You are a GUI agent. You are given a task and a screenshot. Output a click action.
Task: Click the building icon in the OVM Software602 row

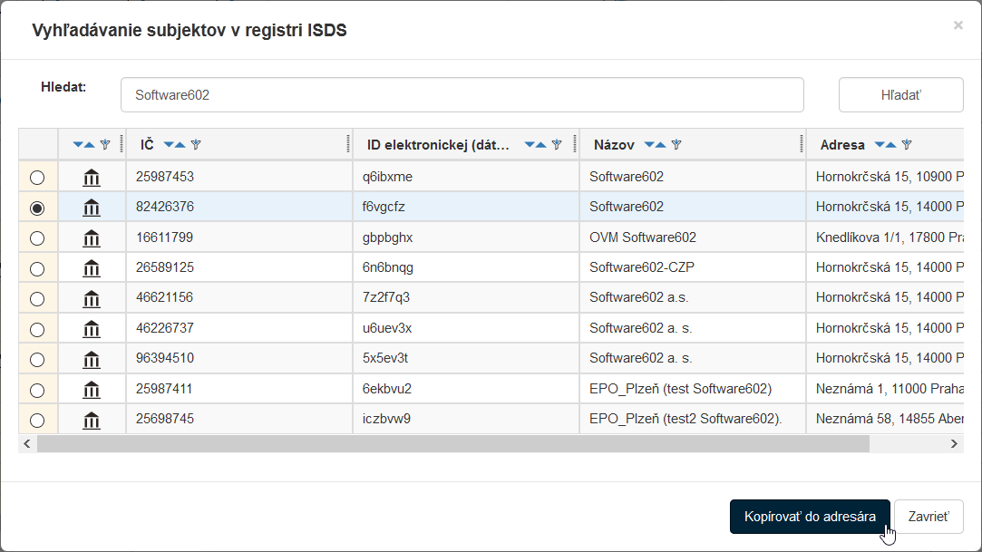point(92,238)
